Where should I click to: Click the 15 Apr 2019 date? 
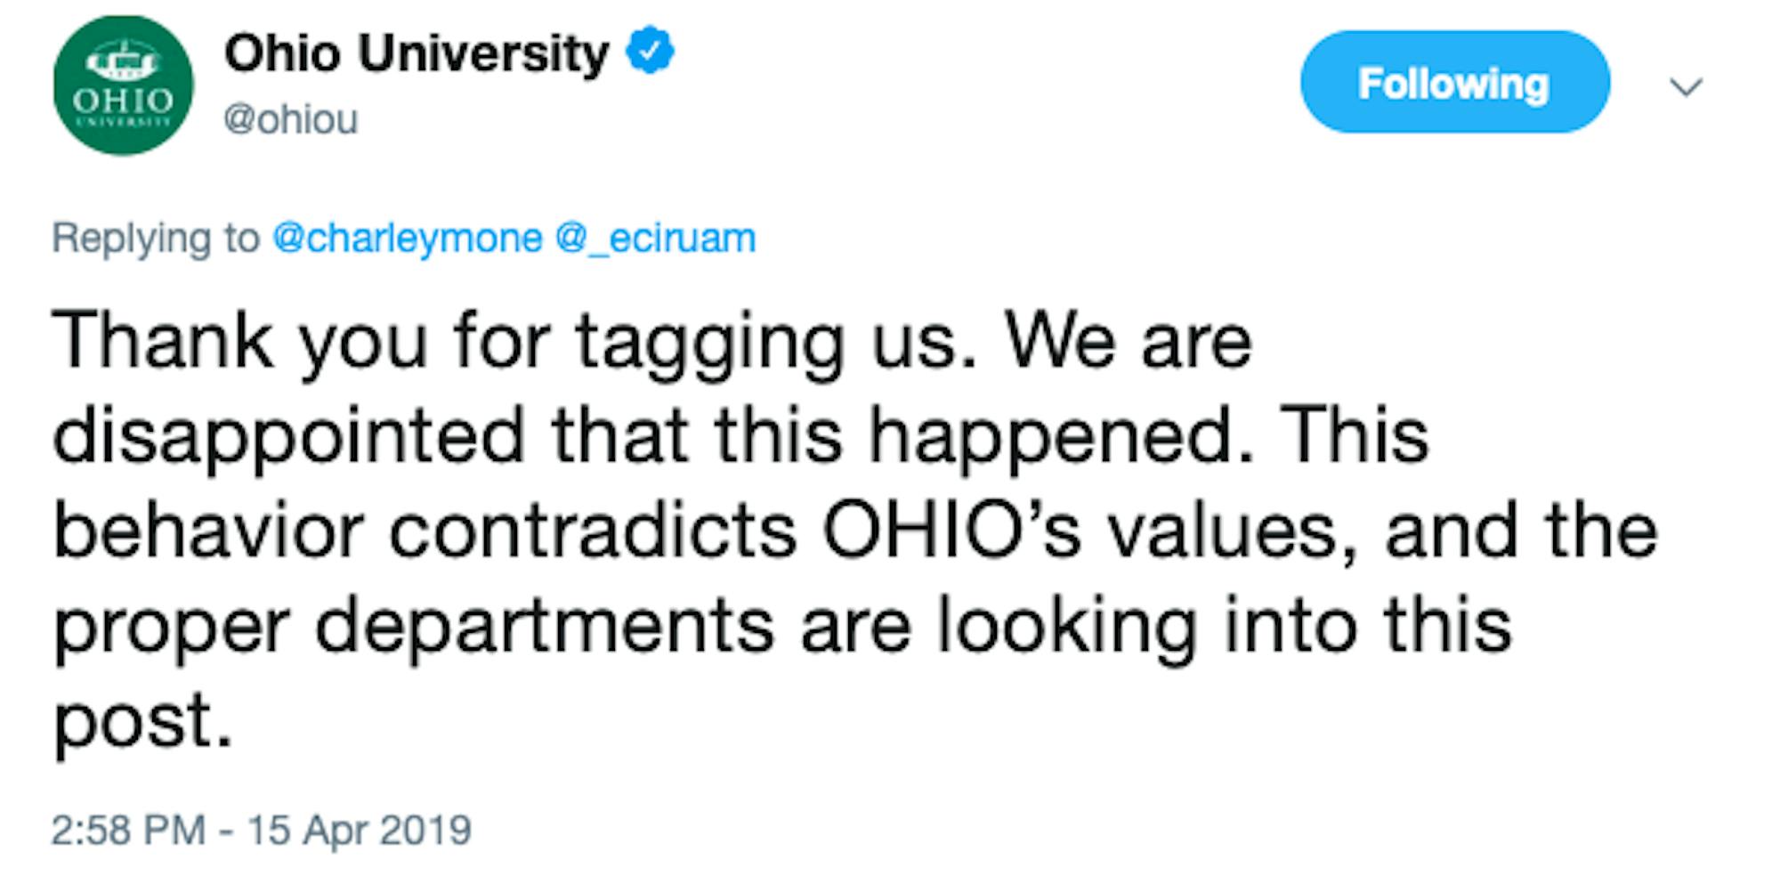(359, 830)
